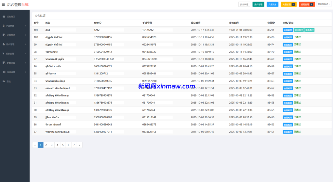Click 查看截图 for row 94
The width and height of the screenshot is (333, 182).
point(288,81)
